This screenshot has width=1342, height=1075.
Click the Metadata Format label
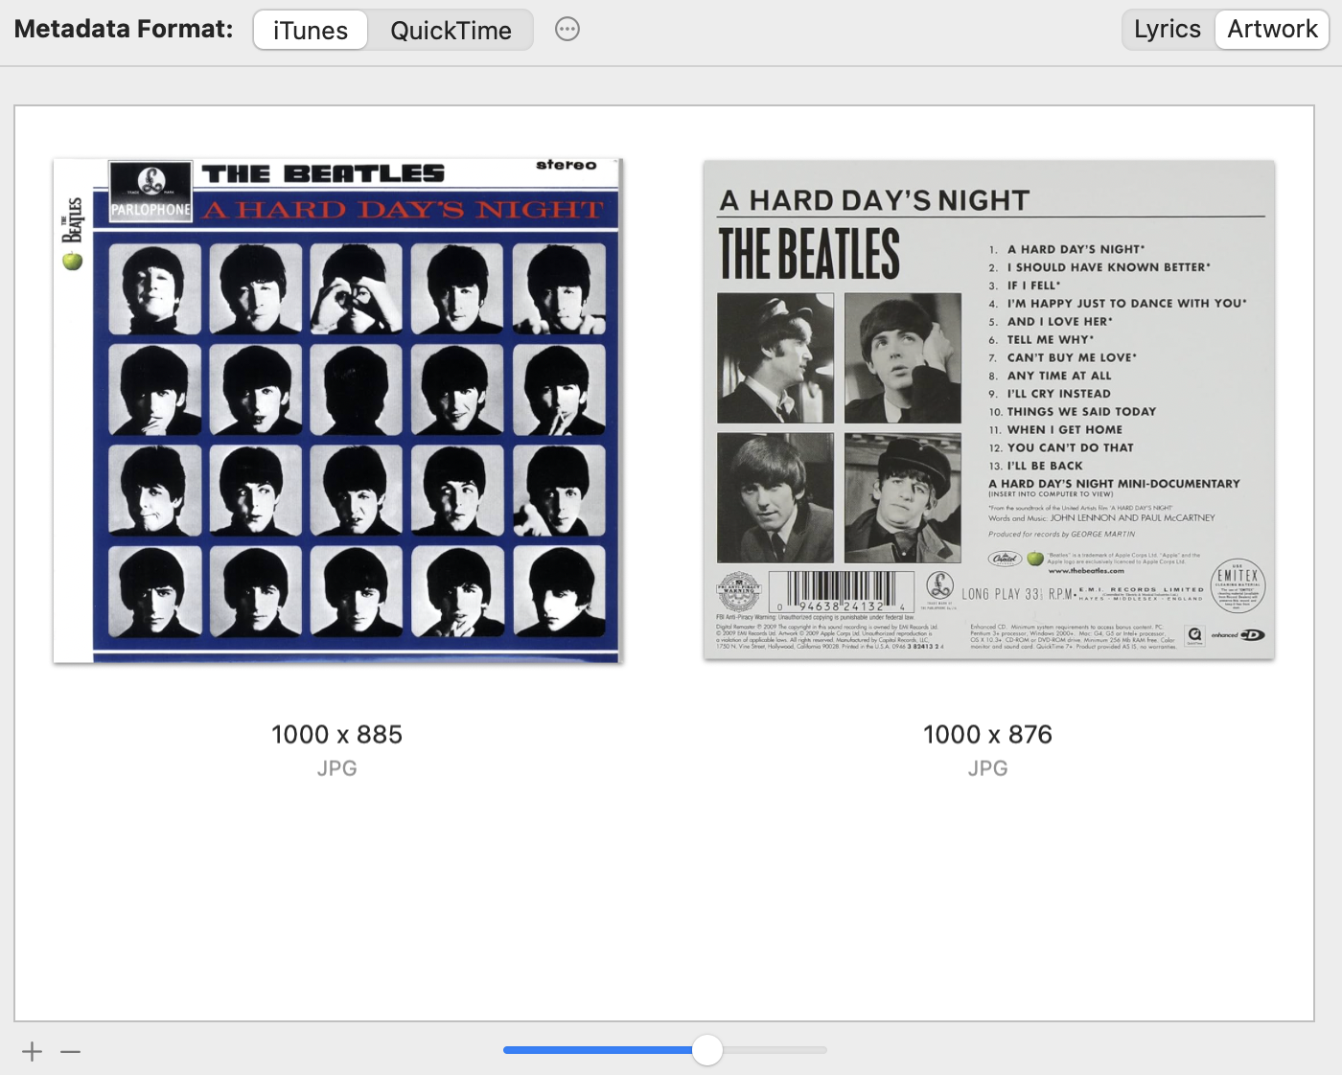(x=124, y=30)
